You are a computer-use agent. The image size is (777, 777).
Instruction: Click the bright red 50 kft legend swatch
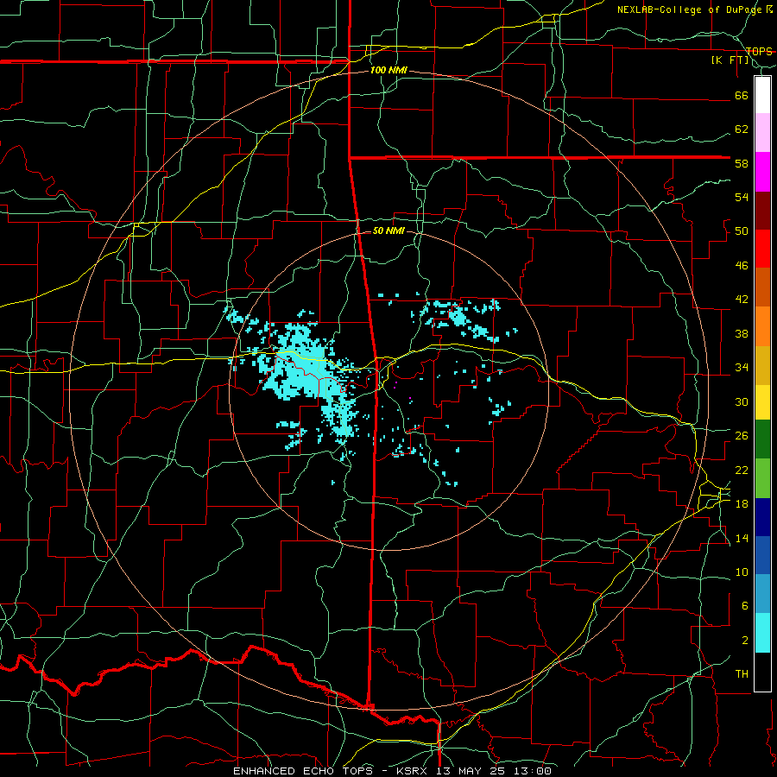coord(762,249)
